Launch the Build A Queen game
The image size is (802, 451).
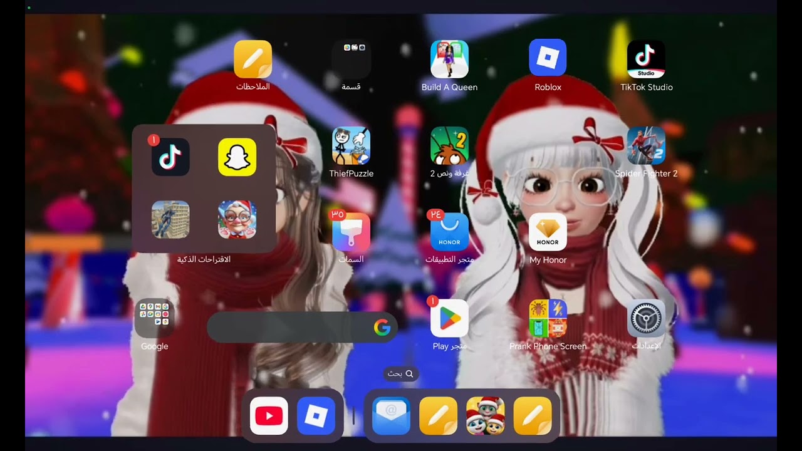pos(449,60)
